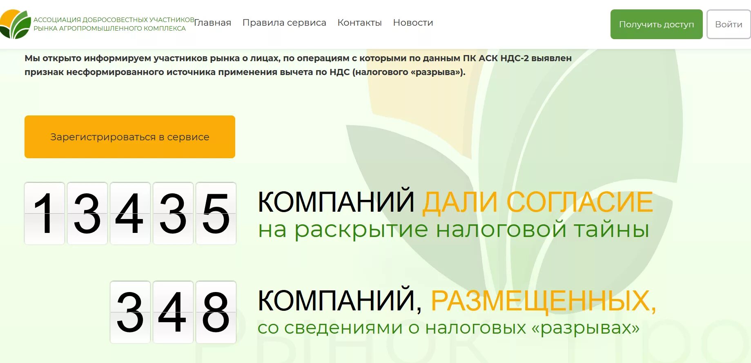This screenshot has width=751, height=363.
Task: Click the last digit 5 of the 13435 counter
Action: (216, 213)
